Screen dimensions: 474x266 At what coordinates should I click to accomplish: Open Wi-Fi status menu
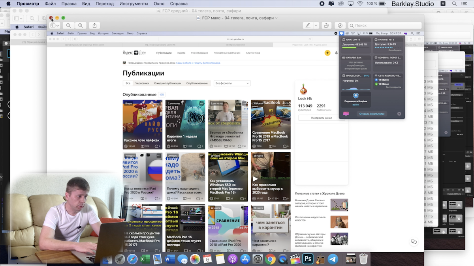pyautogui.click(x=360, y=4)
